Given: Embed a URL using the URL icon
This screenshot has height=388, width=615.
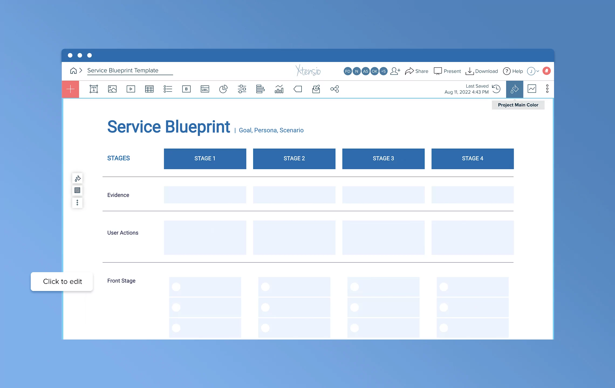Looking at the screenshot, I should (205, 89).
